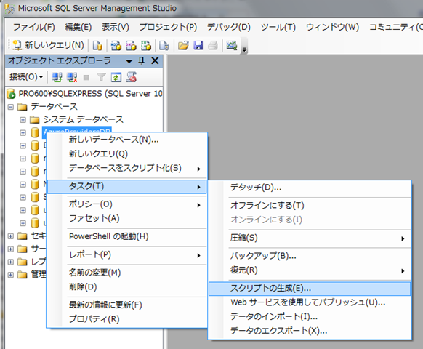This screenshot has height=349, width=423.
Task: Open the ポリシー(O) submenu
Action: coord(126,204)
